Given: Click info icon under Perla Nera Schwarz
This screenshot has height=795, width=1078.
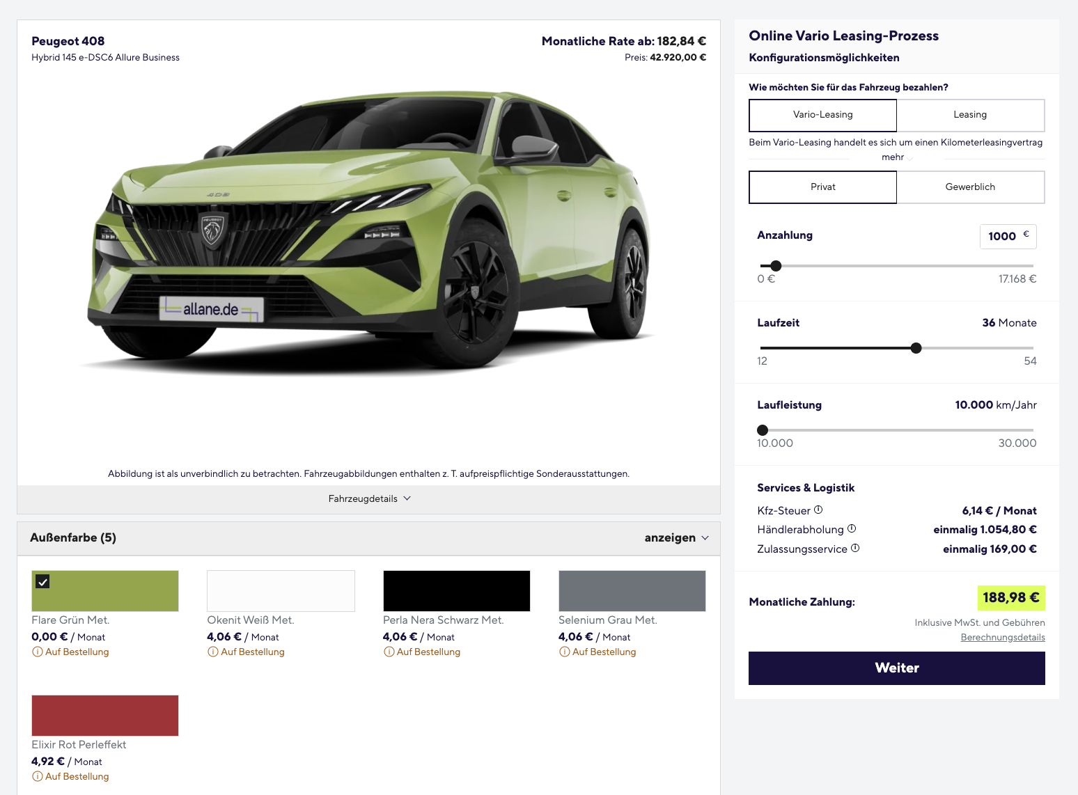Looking at the screenshot, I should coord(389,652).
